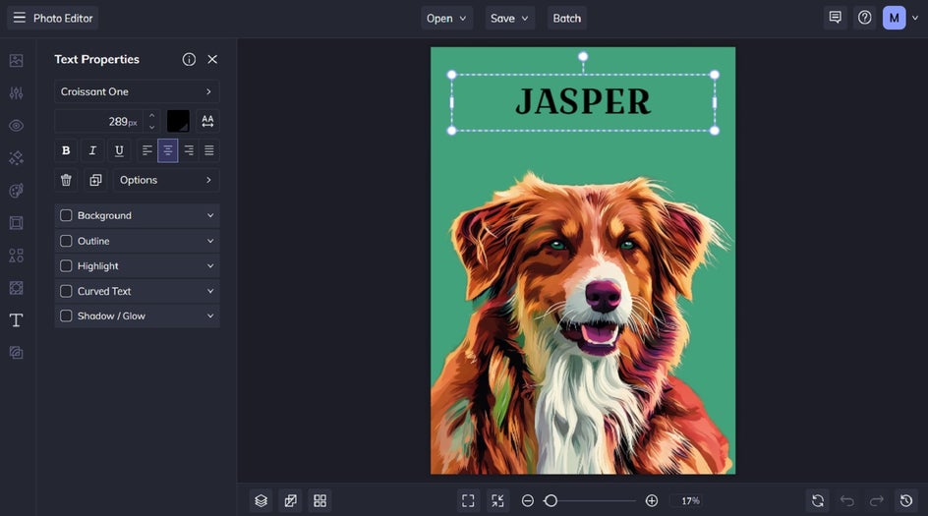This screenshot has width=928, height=516.
Task: Enable the Outline checkbox
Action: tap(66, 241)
